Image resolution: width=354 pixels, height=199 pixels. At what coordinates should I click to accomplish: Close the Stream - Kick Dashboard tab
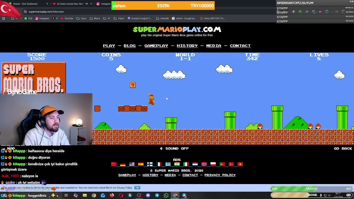(x=47, y=4)
